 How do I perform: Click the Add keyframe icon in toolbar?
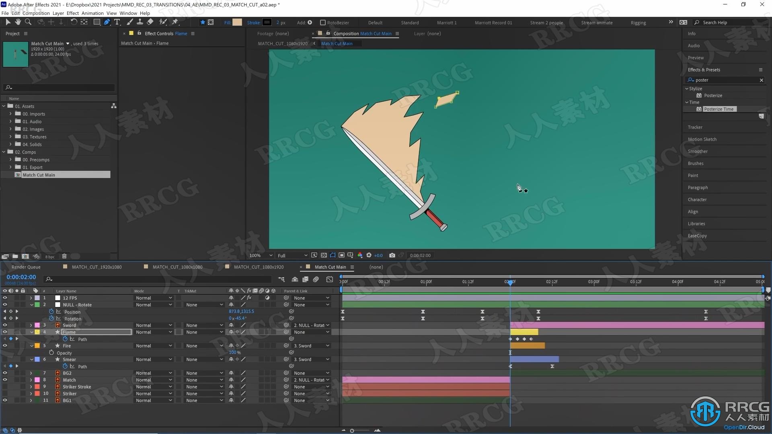pos(310,22)
